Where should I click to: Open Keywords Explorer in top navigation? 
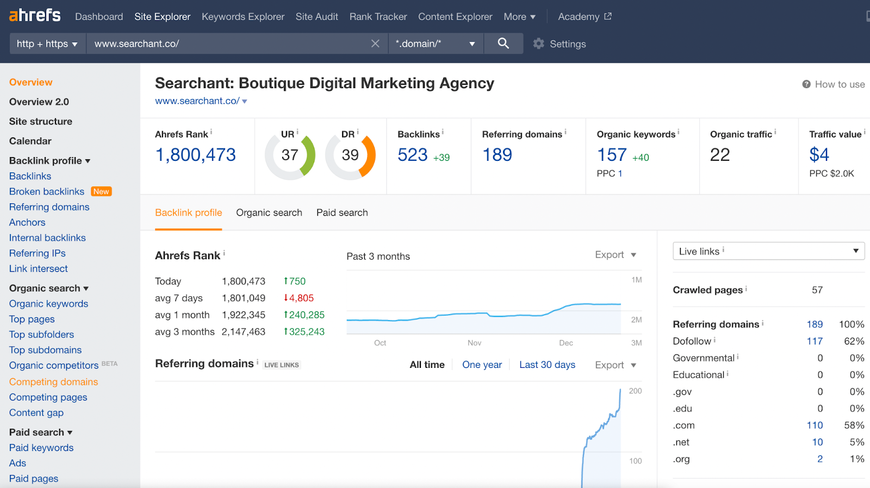243,17
